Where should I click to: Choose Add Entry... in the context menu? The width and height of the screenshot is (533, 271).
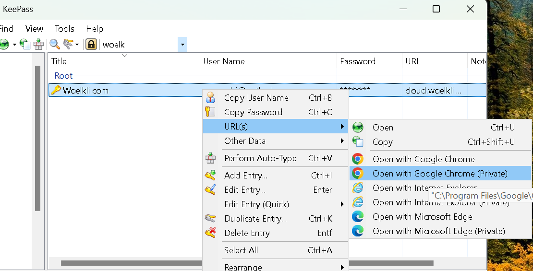point(276,175)
